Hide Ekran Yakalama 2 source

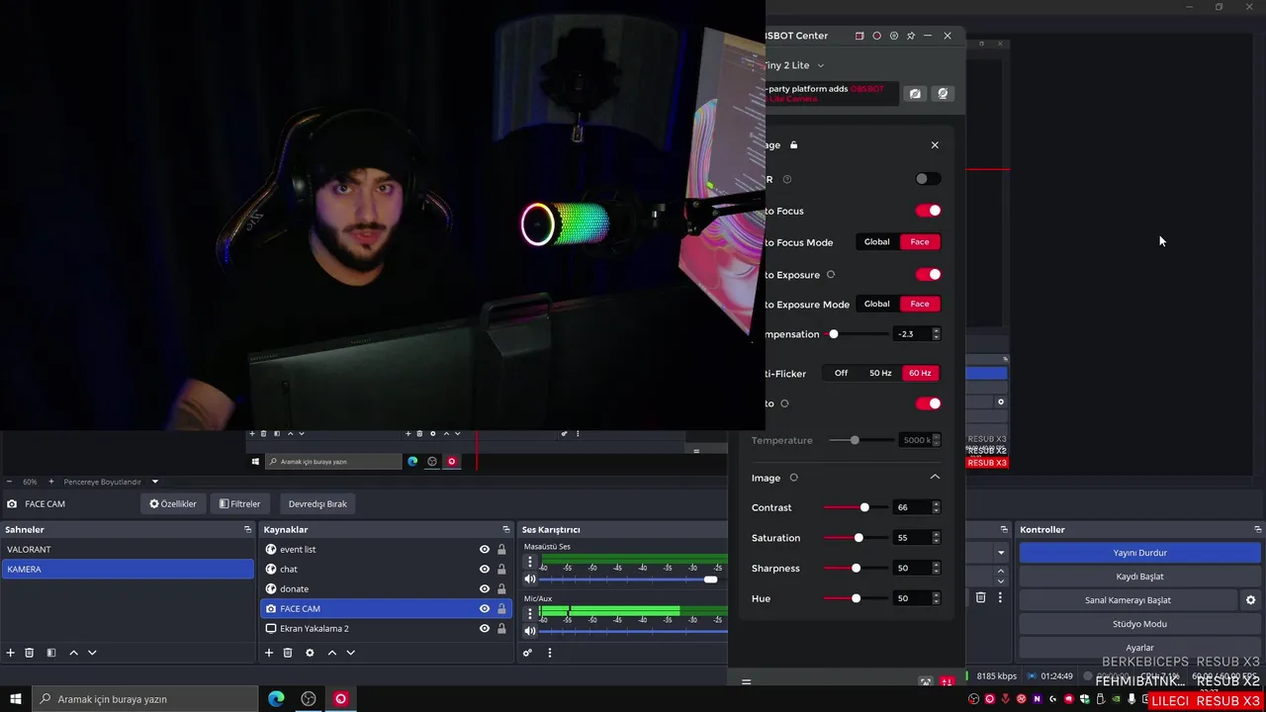click(x=485, y=629)
